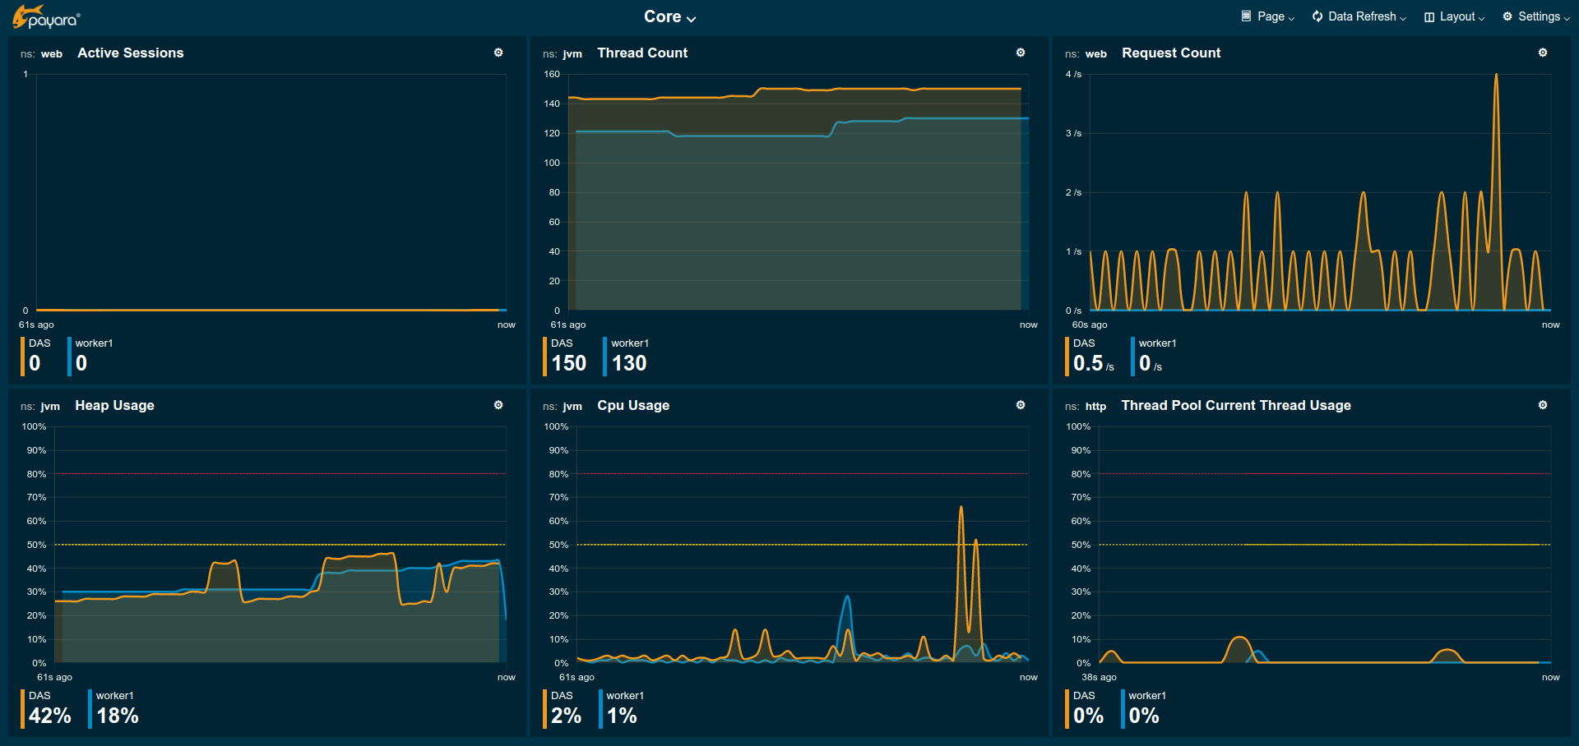Screen dimensions: 1579x746
Task: Select DAS legend value 150 in Thread Count
Action: (567, 357)
